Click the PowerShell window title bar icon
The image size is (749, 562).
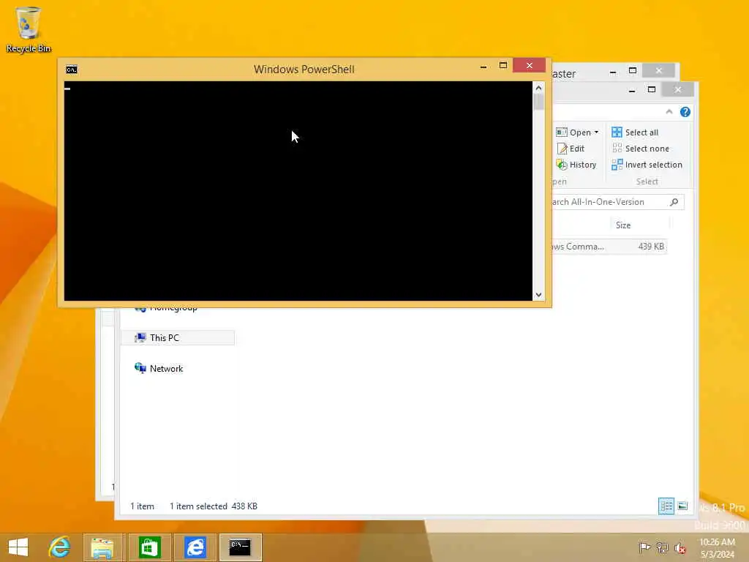(x=72, y=70)
